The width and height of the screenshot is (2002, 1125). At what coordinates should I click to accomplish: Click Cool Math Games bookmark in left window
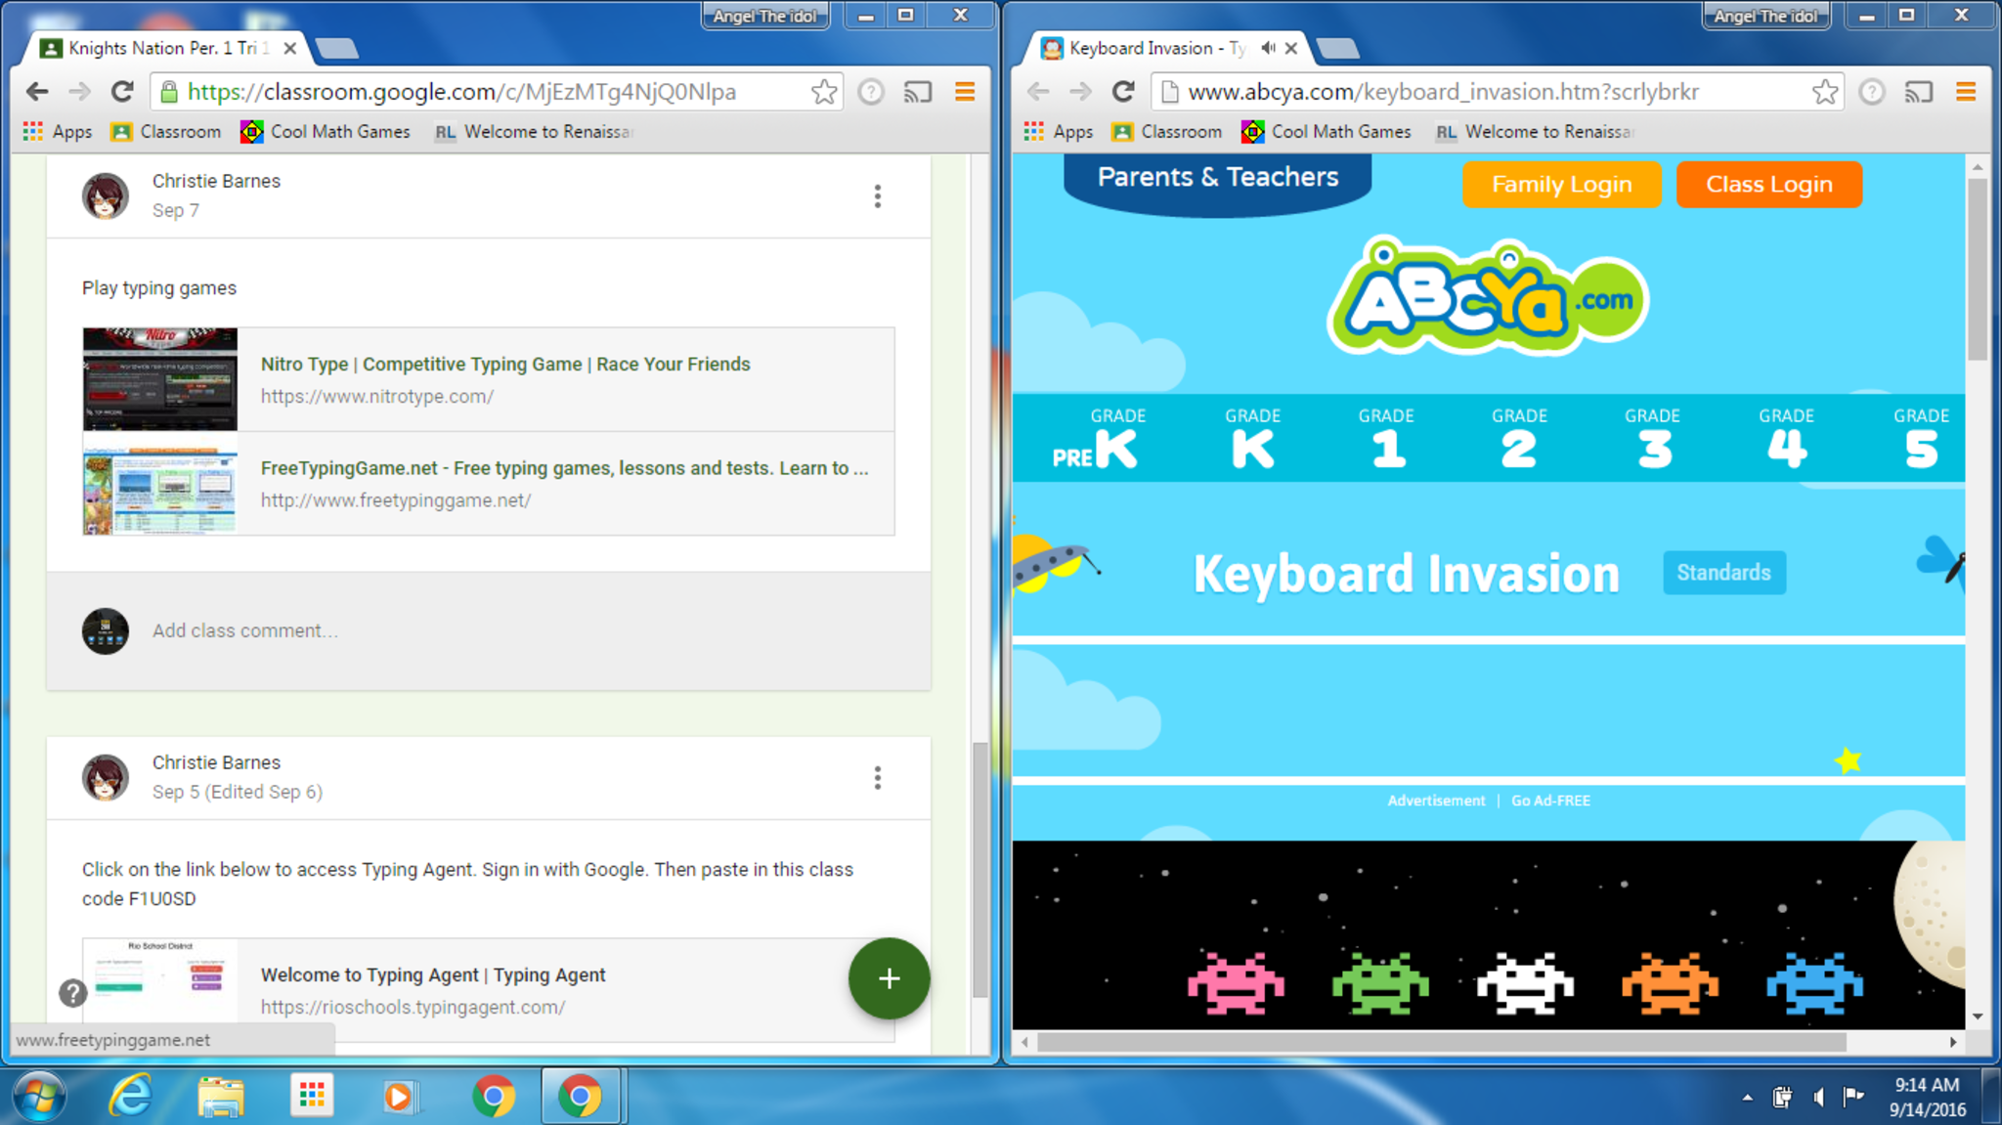(x=326, y=132)
